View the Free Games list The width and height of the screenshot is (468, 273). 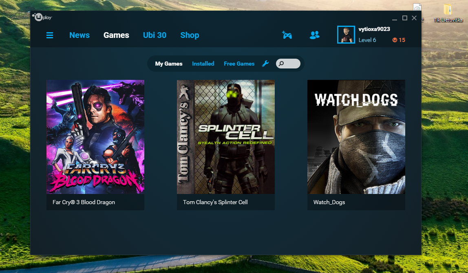coord(239,64)
